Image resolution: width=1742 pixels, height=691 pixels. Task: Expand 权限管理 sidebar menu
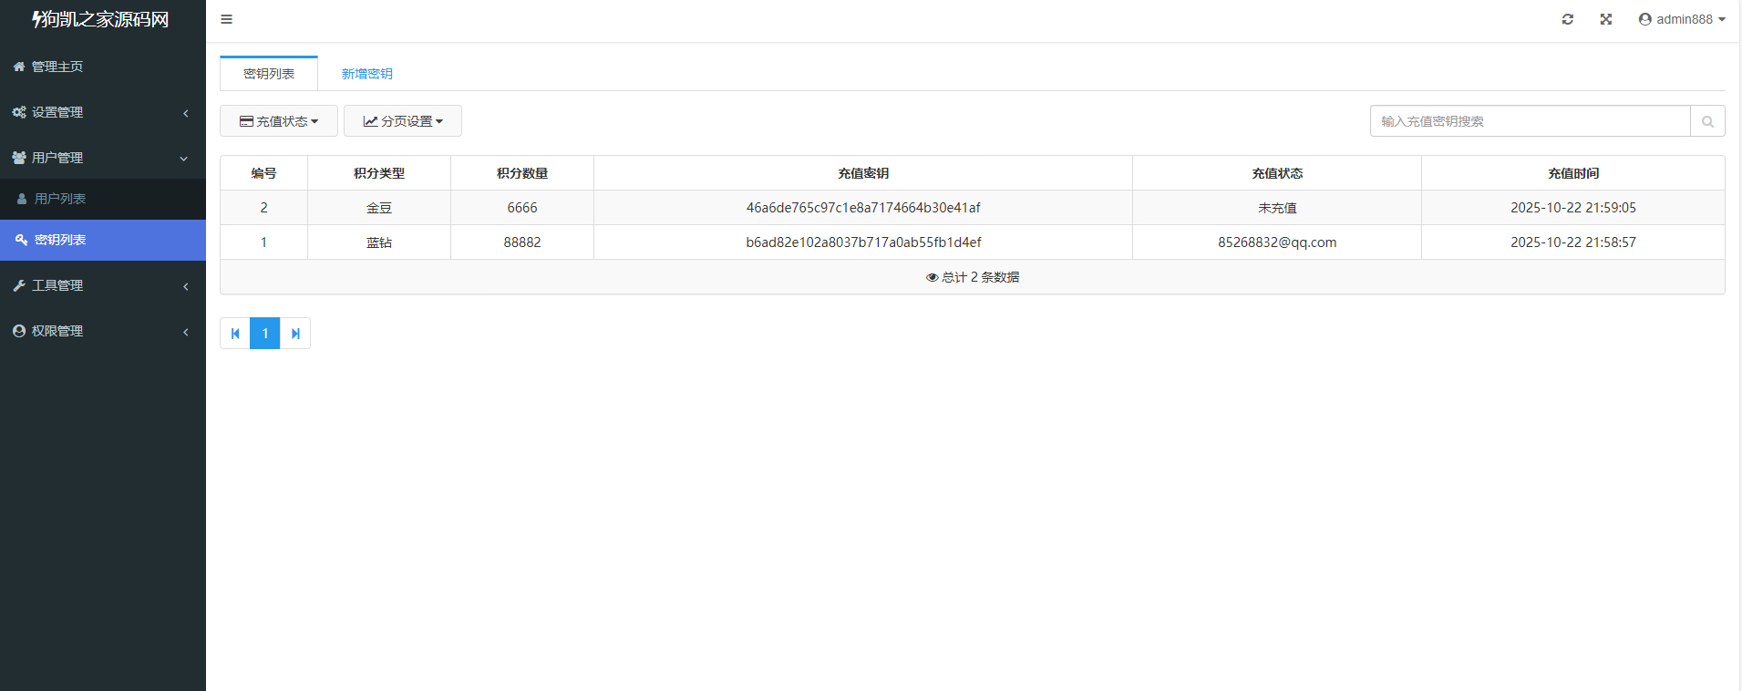103,331
